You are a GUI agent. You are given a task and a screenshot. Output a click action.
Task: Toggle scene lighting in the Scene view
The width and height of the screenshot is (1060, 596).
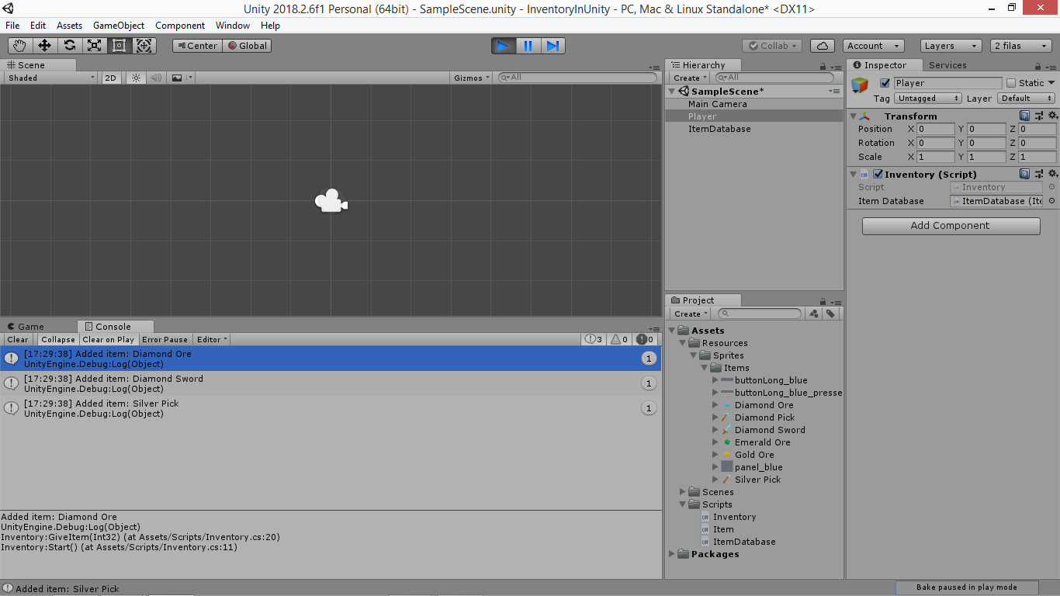coord(135,77)
